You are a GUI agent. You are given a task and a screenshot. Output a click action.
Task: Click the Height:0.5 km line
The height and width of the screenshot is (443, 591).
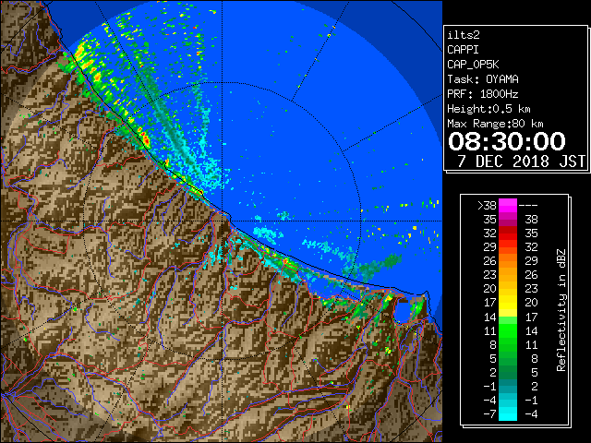point(488,109)
